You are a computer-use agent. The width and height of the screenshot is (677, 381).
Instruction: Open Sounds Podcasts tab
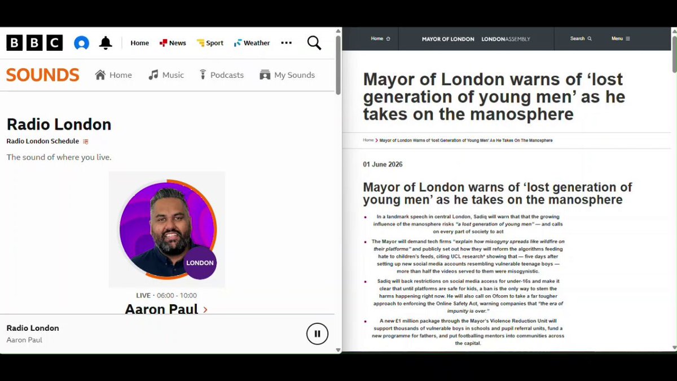221,75
